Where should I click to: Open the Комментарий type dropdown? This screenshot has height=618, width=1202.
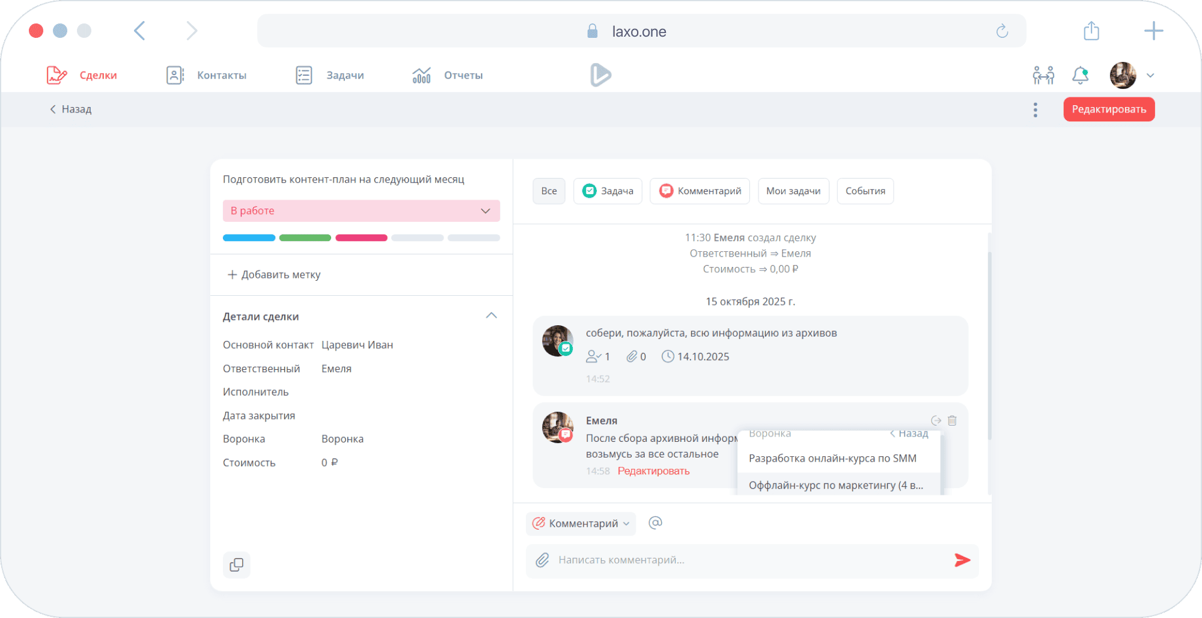[581, 524]
